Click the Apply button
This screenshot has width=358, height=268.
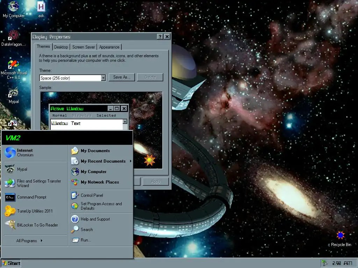(x=156, y=181)
